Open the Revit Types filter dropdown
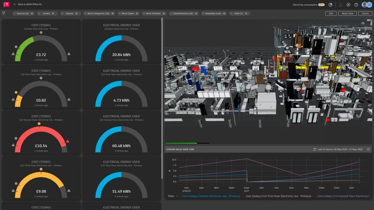 point(128,14)
